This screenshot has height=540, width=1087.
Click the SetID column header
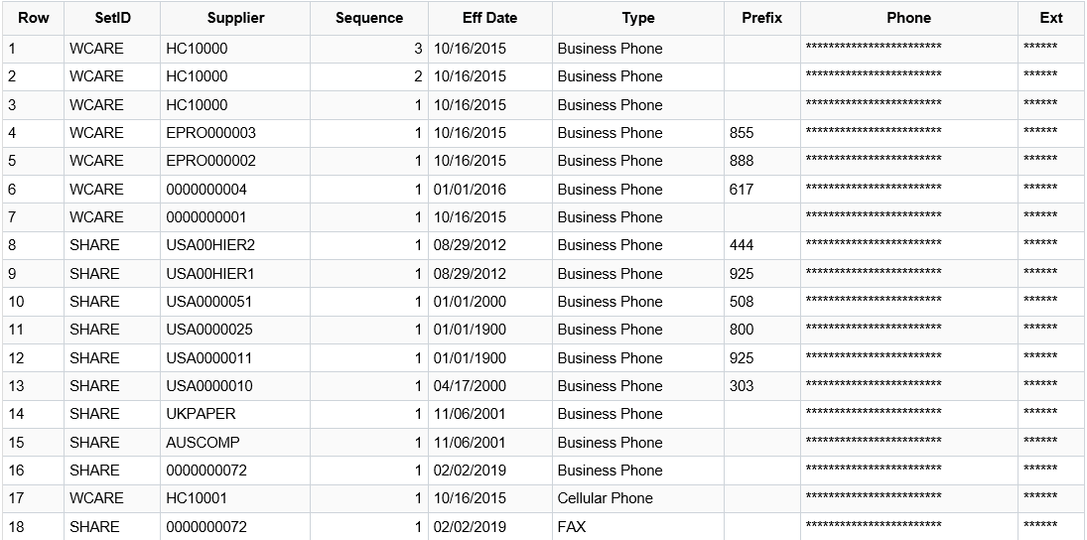point(112,18)
